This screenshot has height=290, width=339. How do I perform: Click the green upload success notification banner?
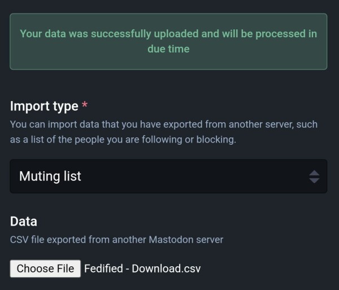[168, 41]
